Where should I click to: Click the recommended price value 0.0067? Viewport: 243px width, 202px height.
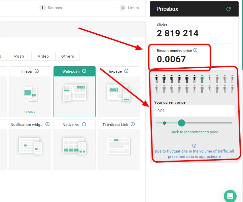click(x=171, y=59)
